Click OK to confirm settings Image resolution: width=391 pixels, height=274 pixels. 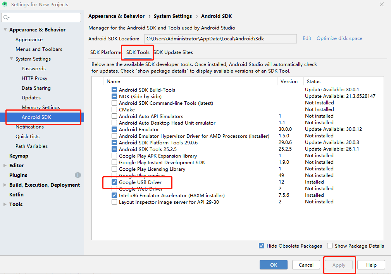(274, 265)
